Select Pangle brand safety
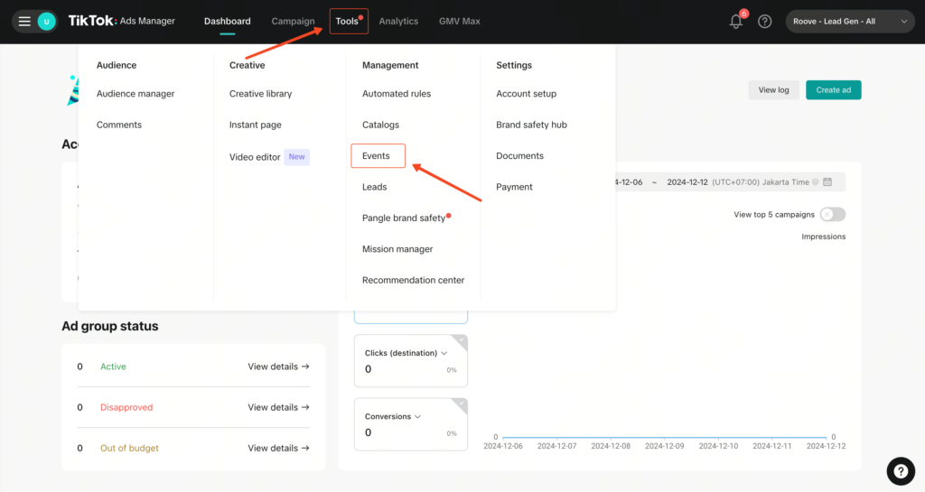The width and height of the screenshot is (925, 492). point(404,218)
